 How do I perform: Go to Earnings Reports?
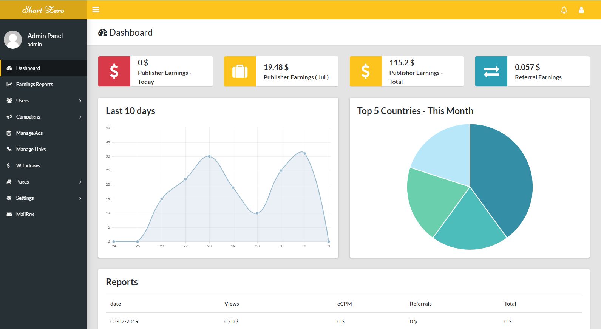tap(34, 85)
